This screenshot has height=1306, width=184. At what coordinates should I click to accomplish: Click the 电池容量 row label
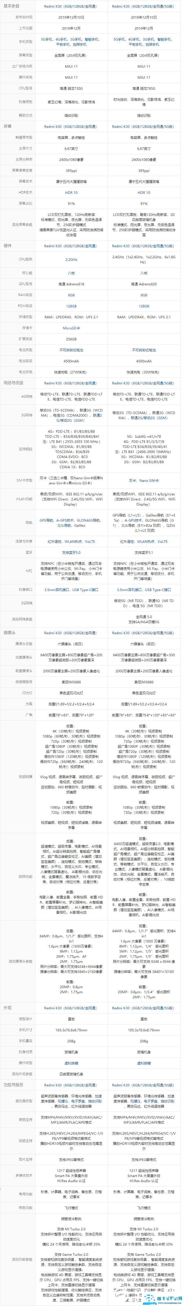(x=25, y=361)
